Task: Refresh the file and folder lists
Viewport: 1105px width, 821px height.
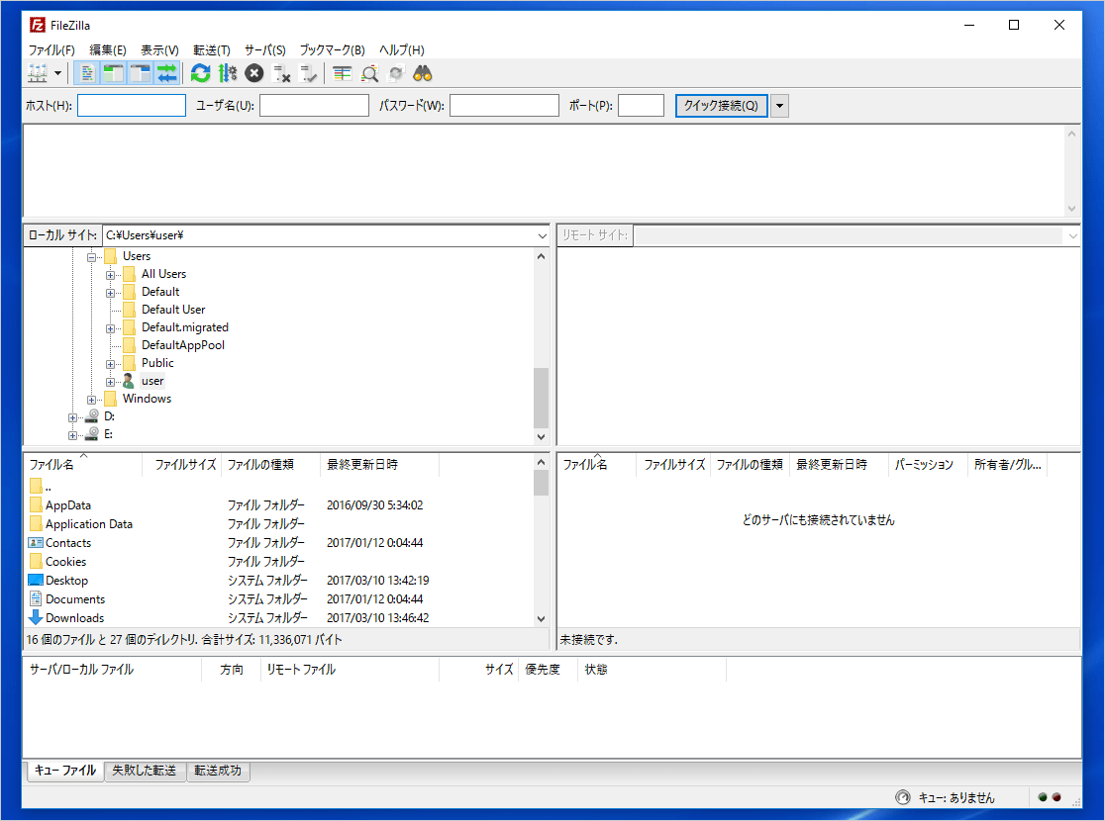Action: coord(201,73)
